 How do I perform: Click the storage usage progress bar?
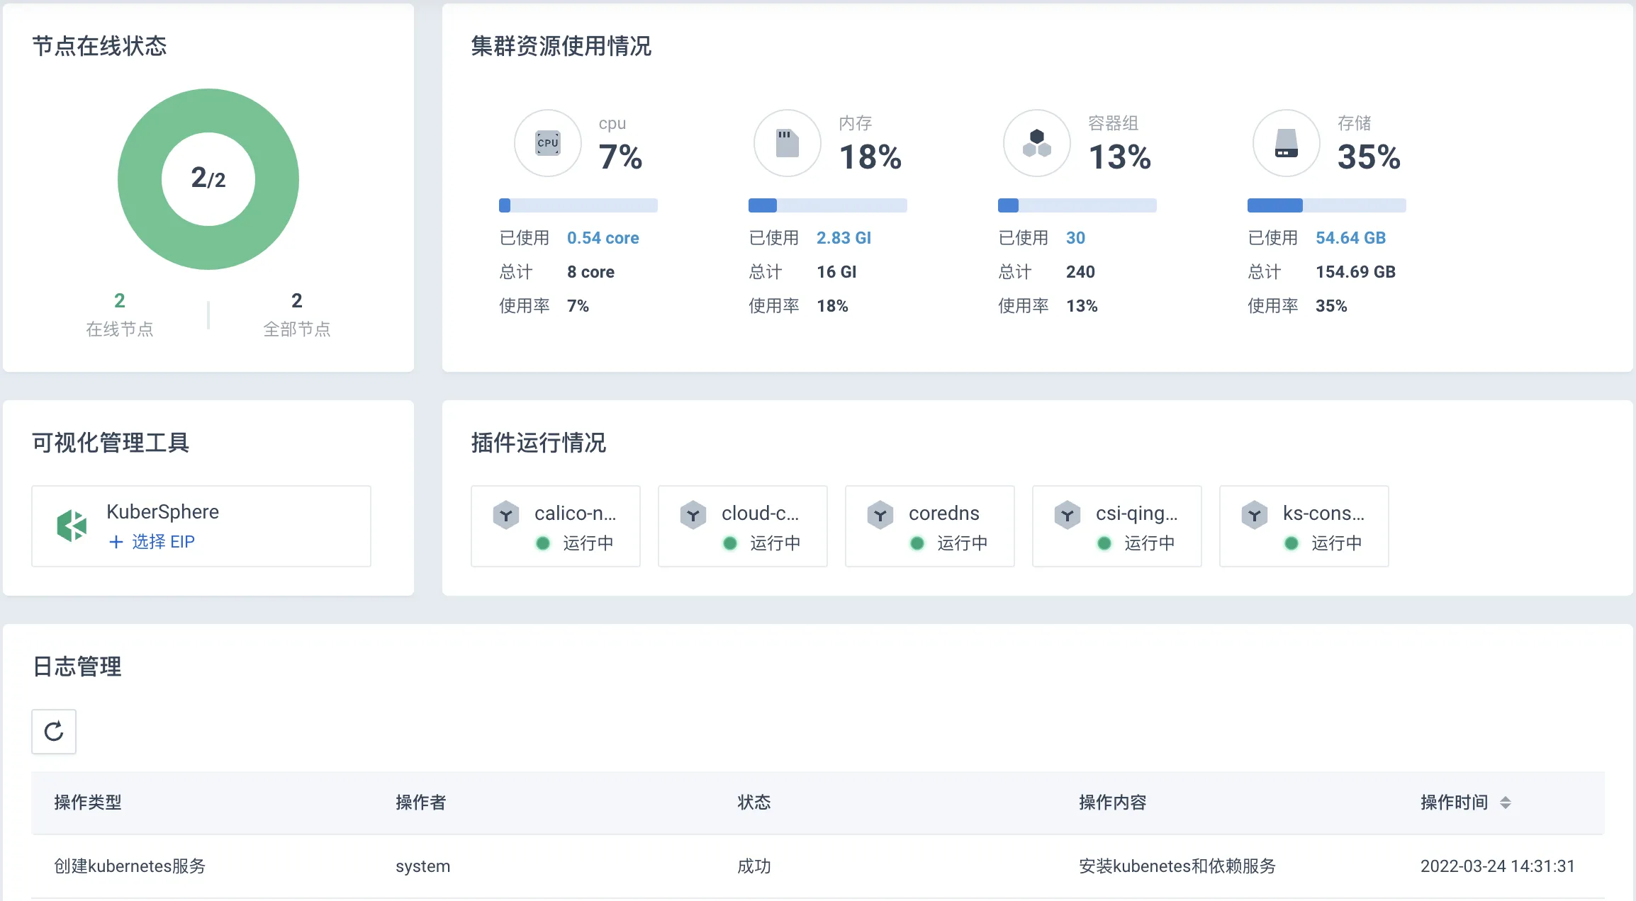[1326, 205]
